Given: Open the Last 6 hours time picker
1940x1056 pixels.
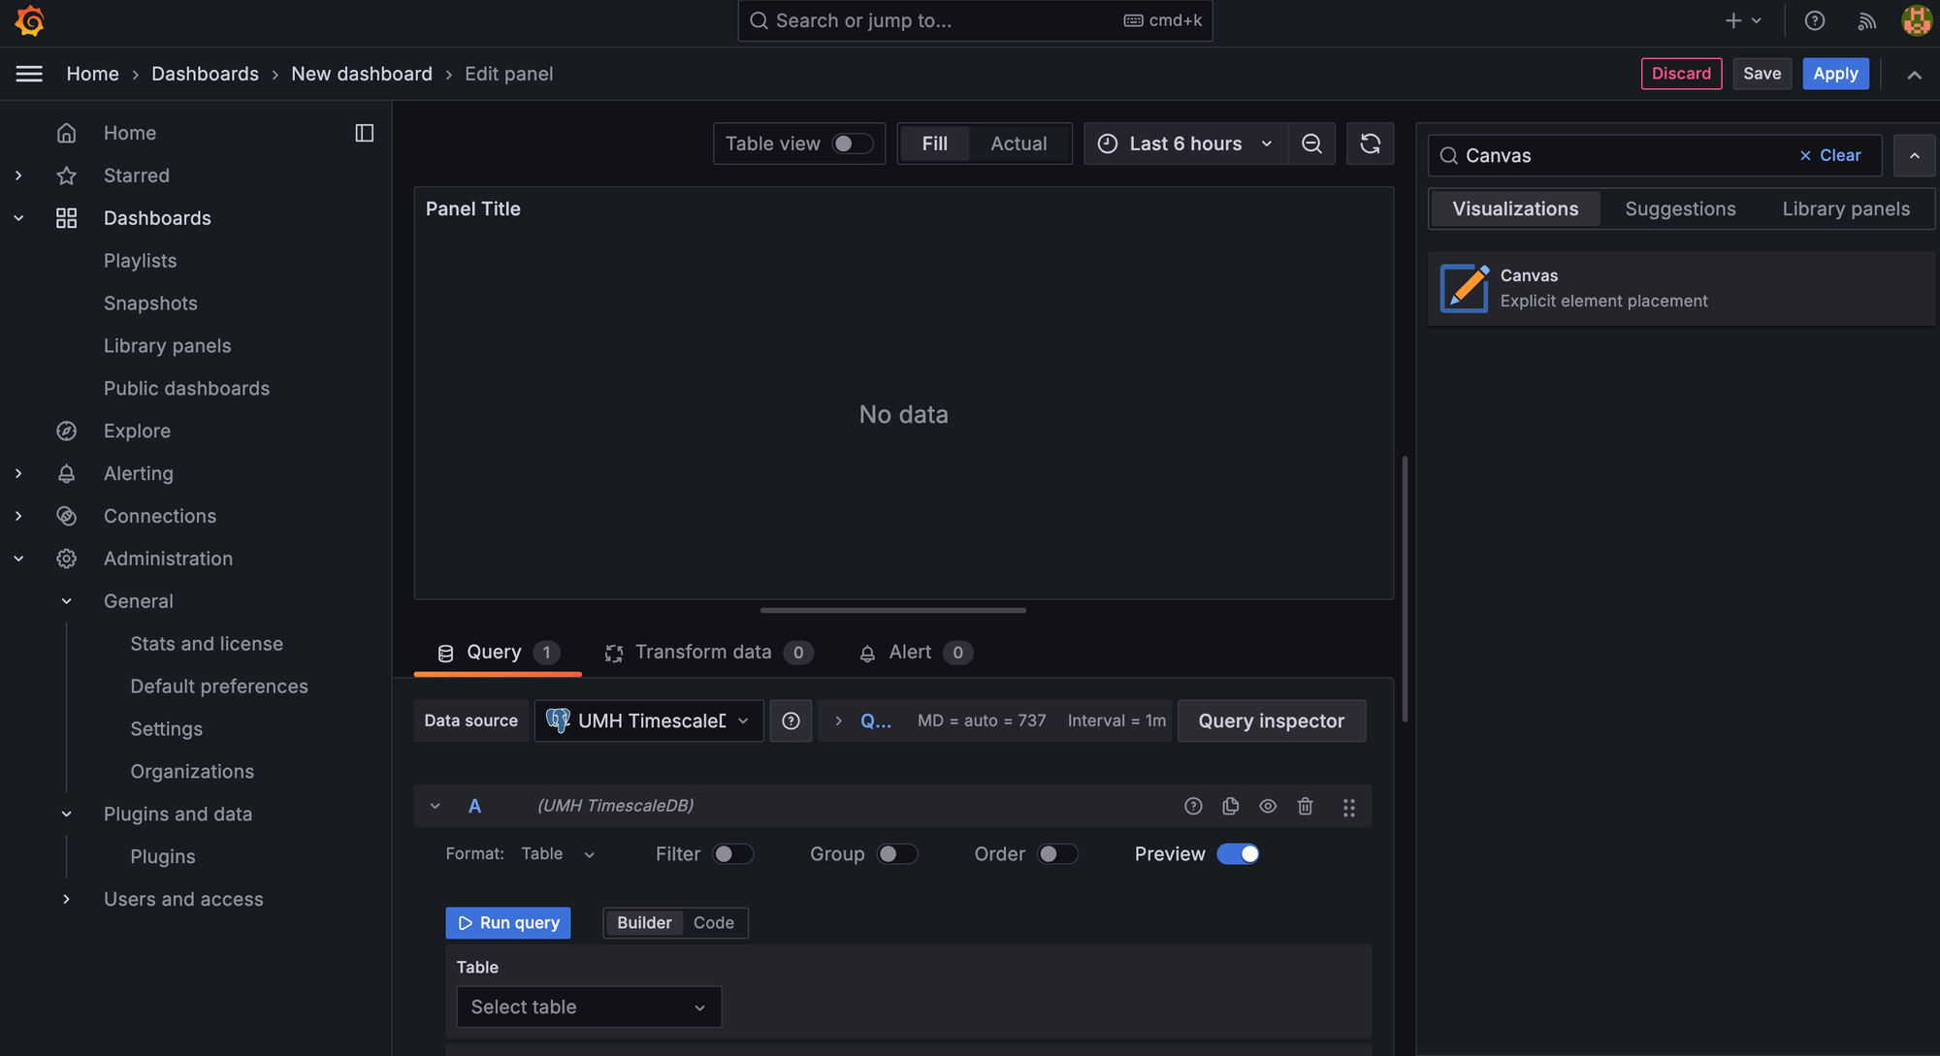Looking at the screenshot, I should coord(1185,144).
